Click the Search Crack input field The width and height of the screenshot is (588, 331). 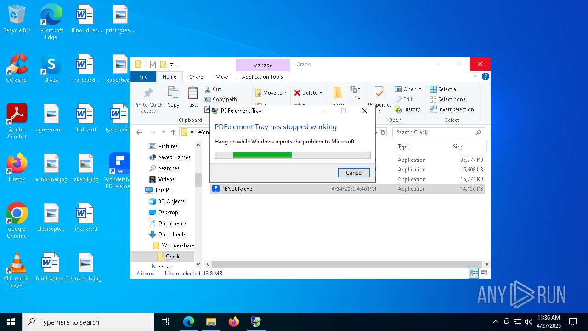(439, 132)
